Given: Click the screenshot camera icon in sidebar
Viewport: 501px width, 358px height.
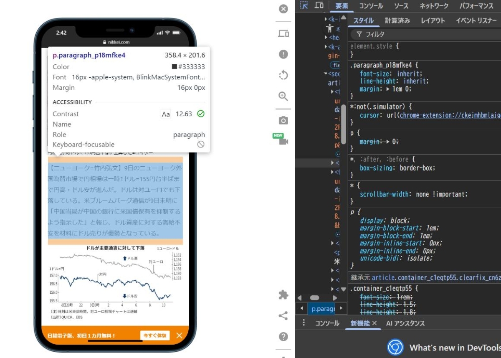Looking at the screenshot, I should [x=283, y=121].
